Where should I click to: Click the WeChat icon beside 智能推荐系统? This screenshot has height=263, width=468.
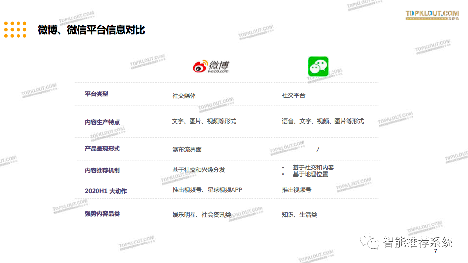pos(369,242)
